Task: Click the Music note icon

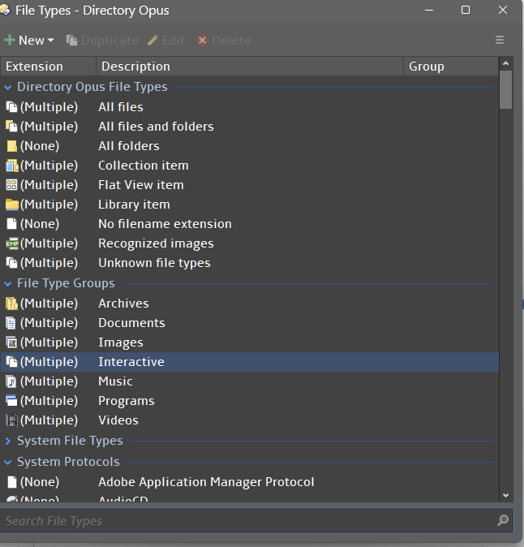Action: pyautogui.click(x=11, y=381)
